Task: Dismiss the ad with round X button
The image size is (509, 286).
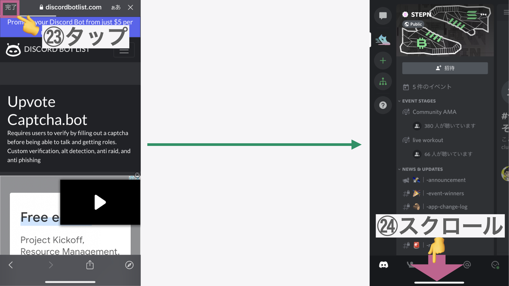Action: 137,175
